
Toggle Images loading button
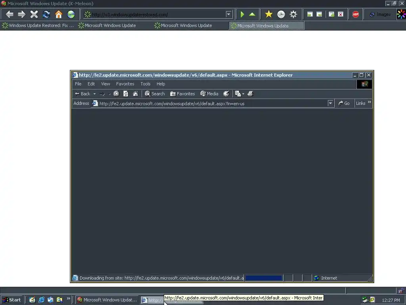[380, 15]
